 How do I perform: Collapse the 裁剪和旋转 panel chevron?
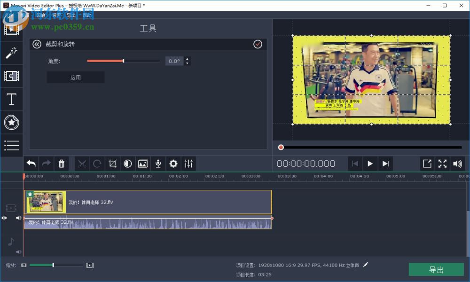[37, 44]
